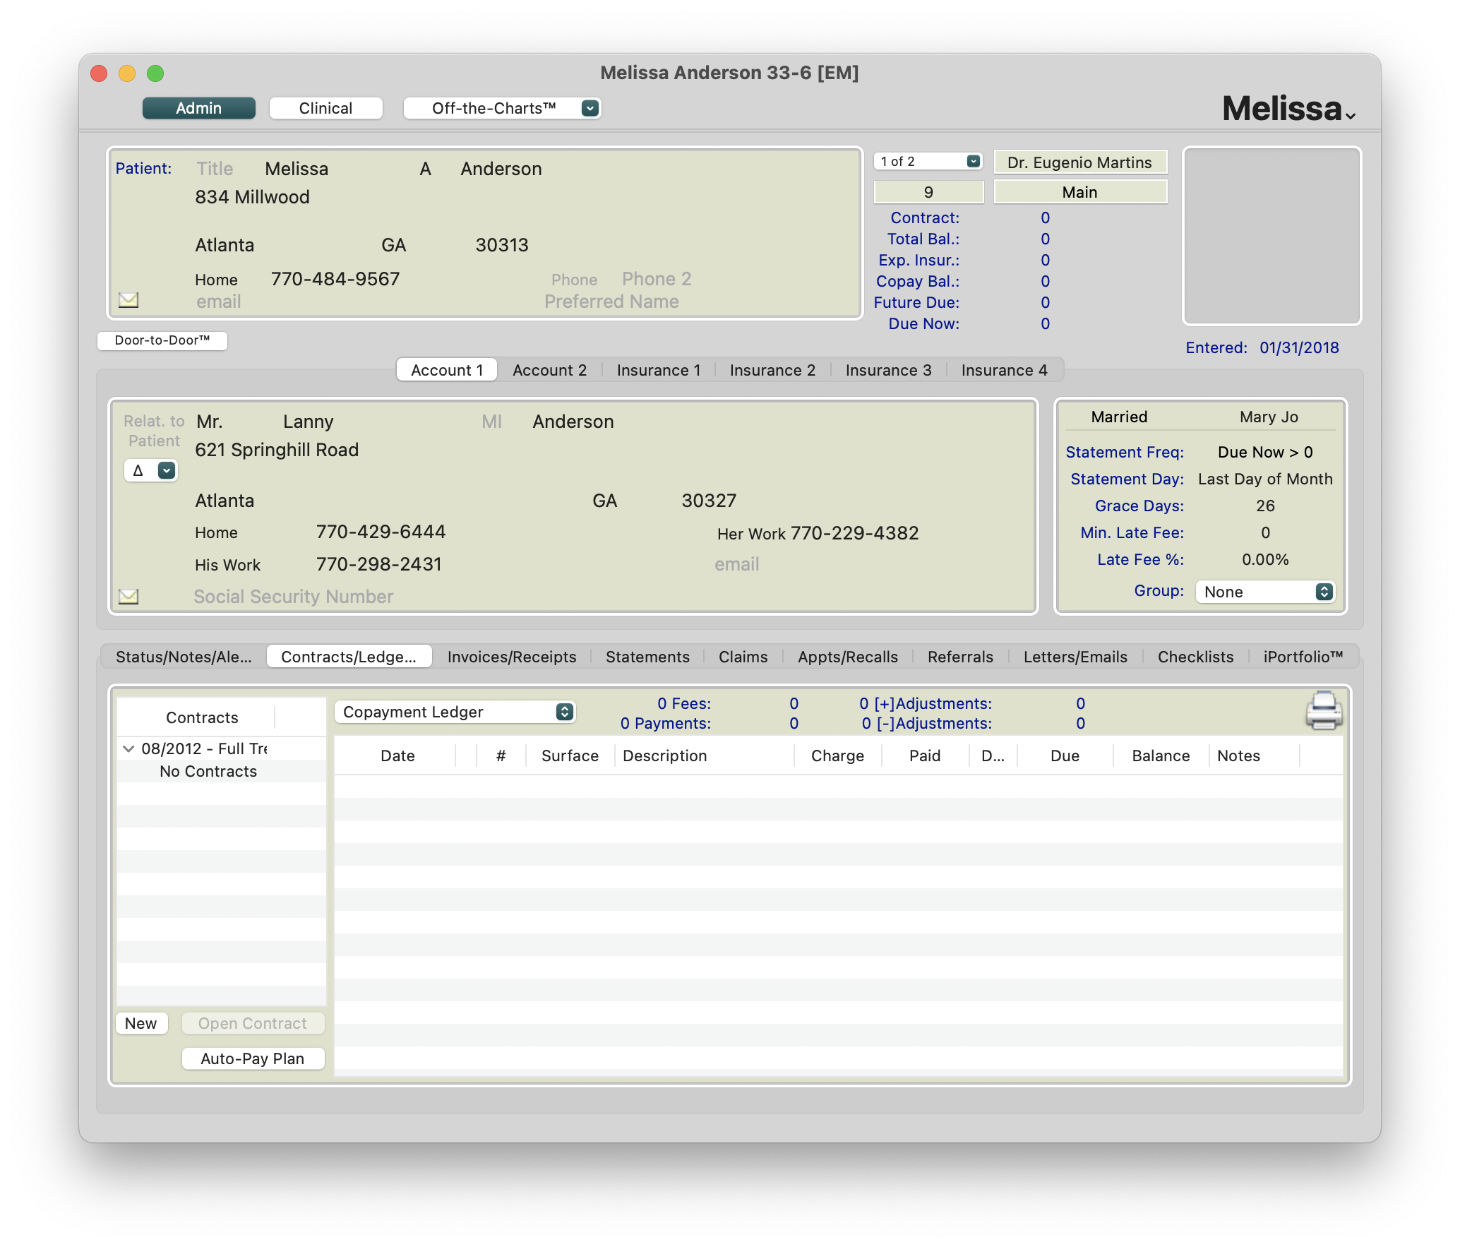Click the chevron beside the Melissa name

click(1351, 115)
